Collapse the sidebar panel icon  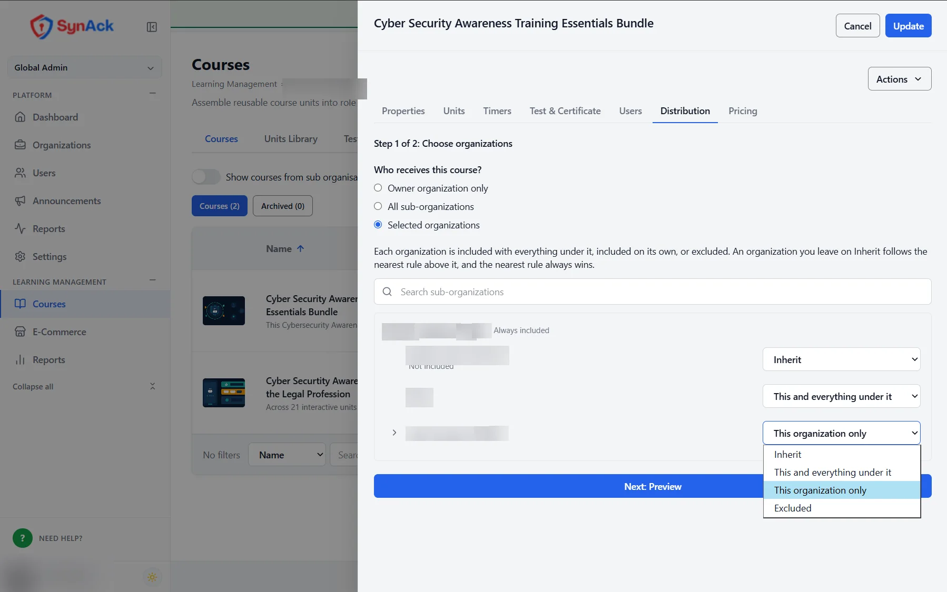152,27
